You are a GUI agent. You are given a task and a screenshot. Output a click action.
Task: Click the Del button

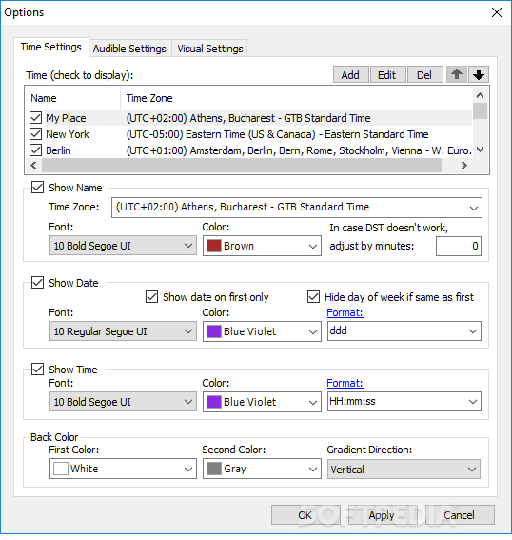424,74
